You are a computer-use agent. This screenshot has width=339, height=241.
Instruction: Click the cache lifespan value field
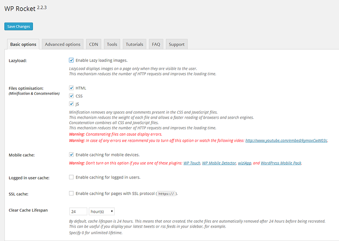point(78,211)
